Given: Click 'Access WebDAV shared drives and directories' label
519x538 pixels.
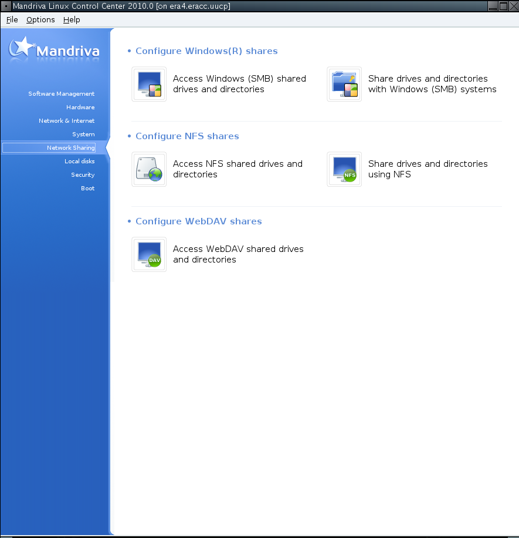Looking at the screenshot, I should point(238,254).
